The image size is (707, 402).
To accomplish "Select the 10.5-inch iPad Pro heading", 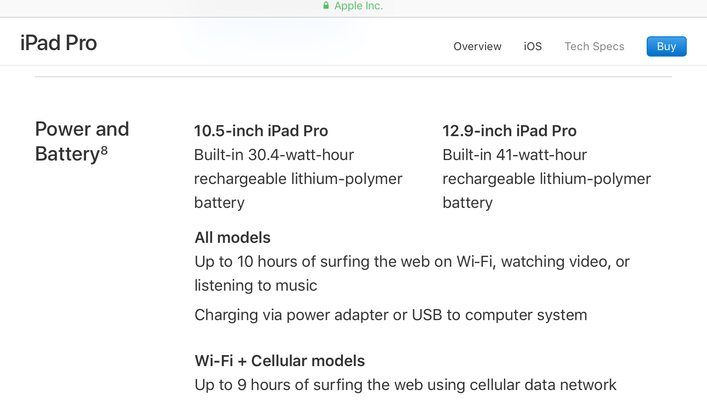I will [261, 131].
